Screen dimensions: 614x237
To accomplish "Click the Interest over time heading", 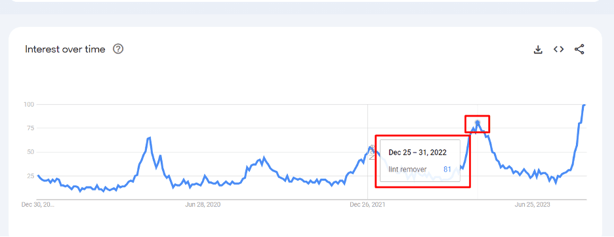I will coord(65,49).
